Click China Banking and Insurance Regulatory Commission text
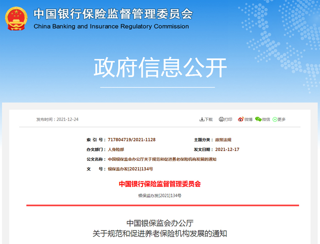320x244 pixels. pyautogui.click(x=111, y=26)
